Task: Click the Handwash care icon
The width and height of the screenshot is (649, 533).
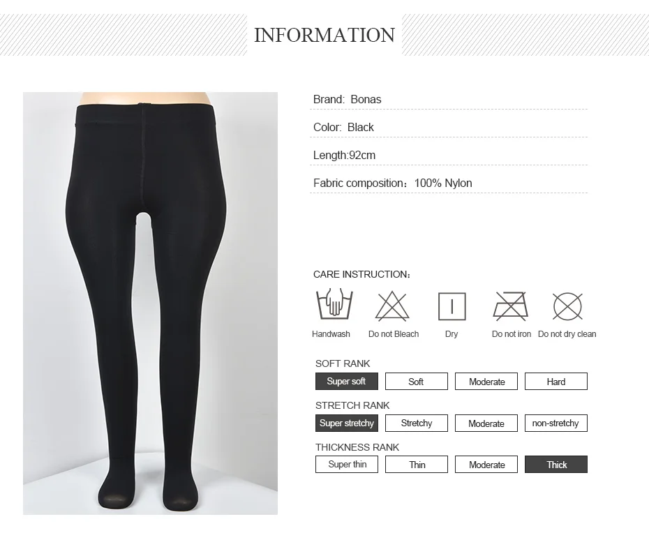Action: point(334,304)
